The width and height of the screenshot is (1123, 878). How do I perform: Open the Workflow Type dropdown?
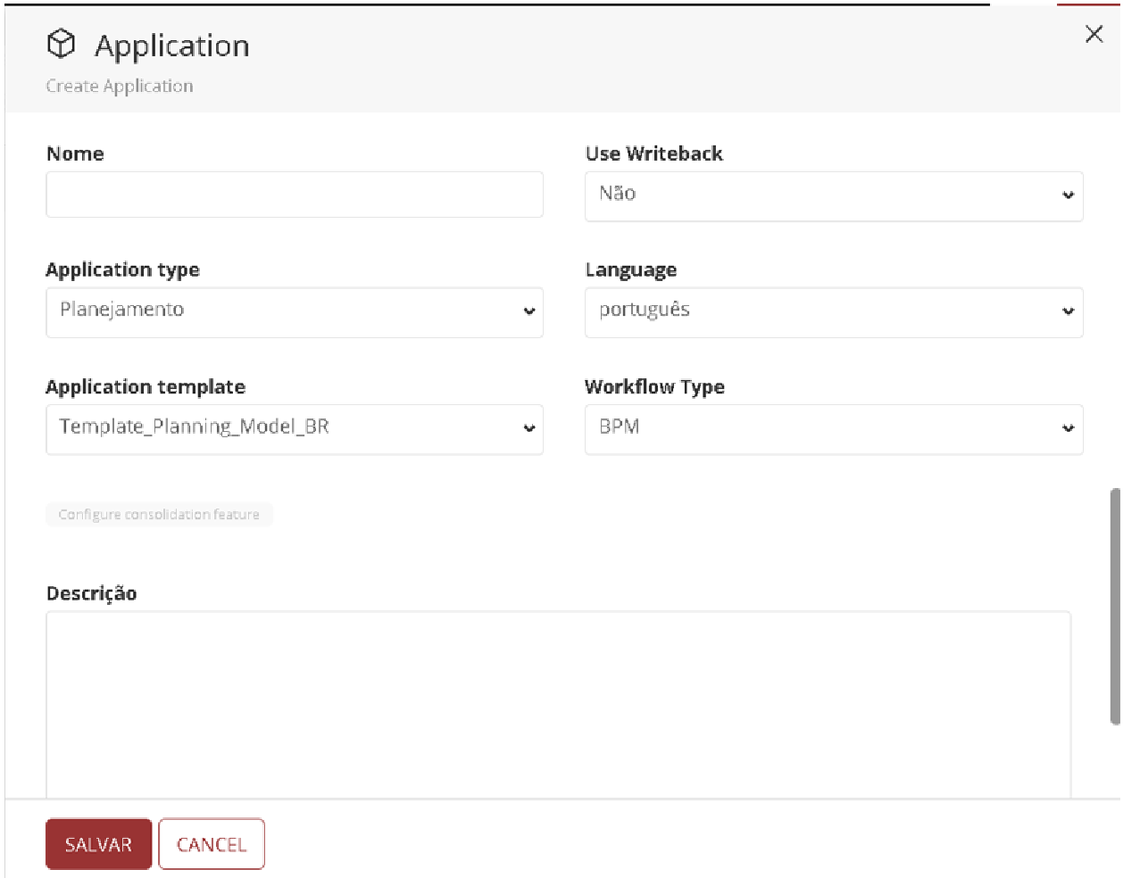(834, 429)
